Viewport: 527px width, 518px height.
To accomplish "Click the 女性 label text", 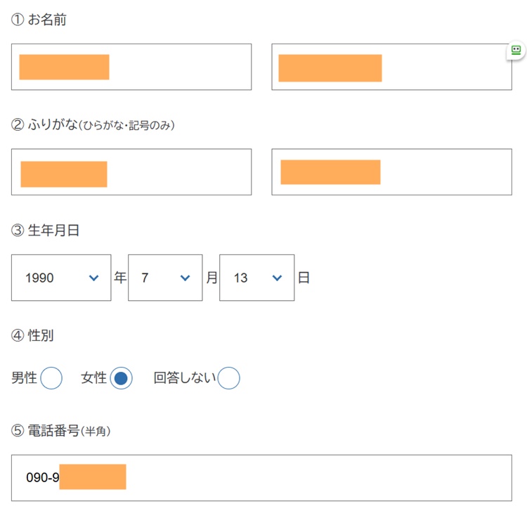I will (x=93, y=378).
